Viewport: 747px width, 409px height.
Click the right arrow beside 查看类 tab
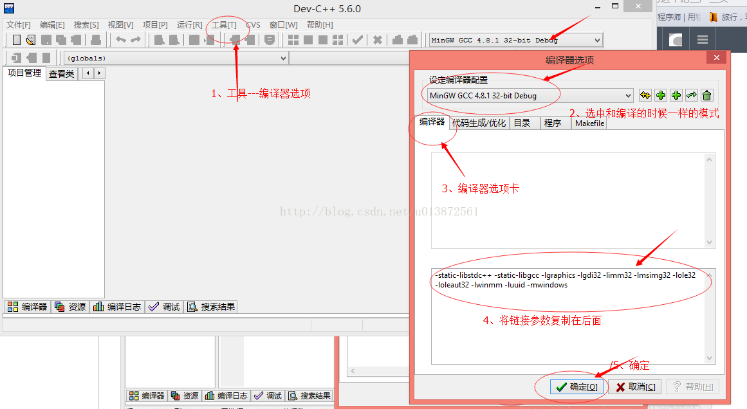pyautogui.click(x=99, y=73)
